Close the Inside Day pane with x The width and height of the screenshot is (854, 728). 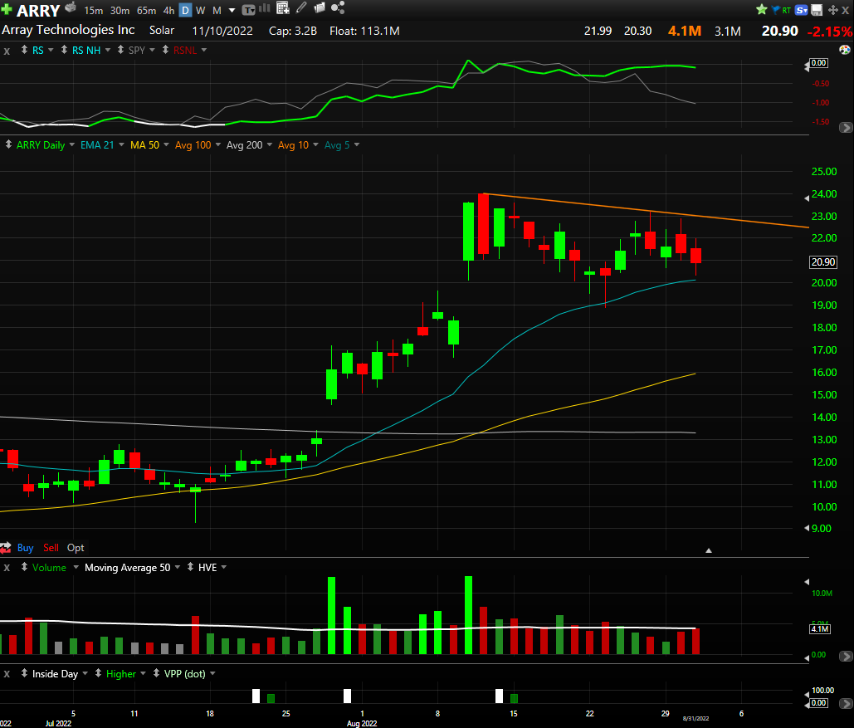7,674
